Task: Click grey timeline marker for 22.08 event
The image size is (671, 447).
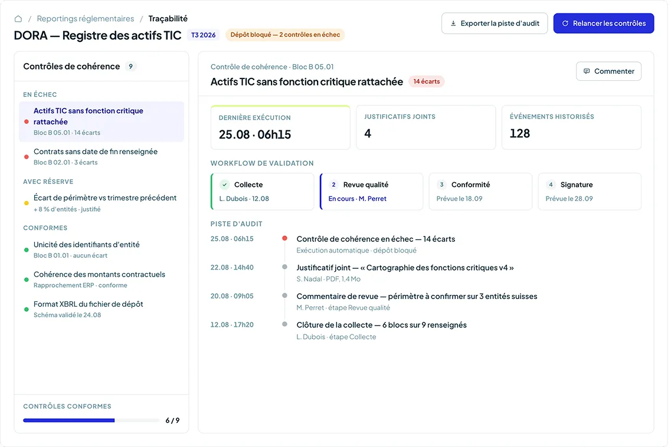Action: coord(284,267)
